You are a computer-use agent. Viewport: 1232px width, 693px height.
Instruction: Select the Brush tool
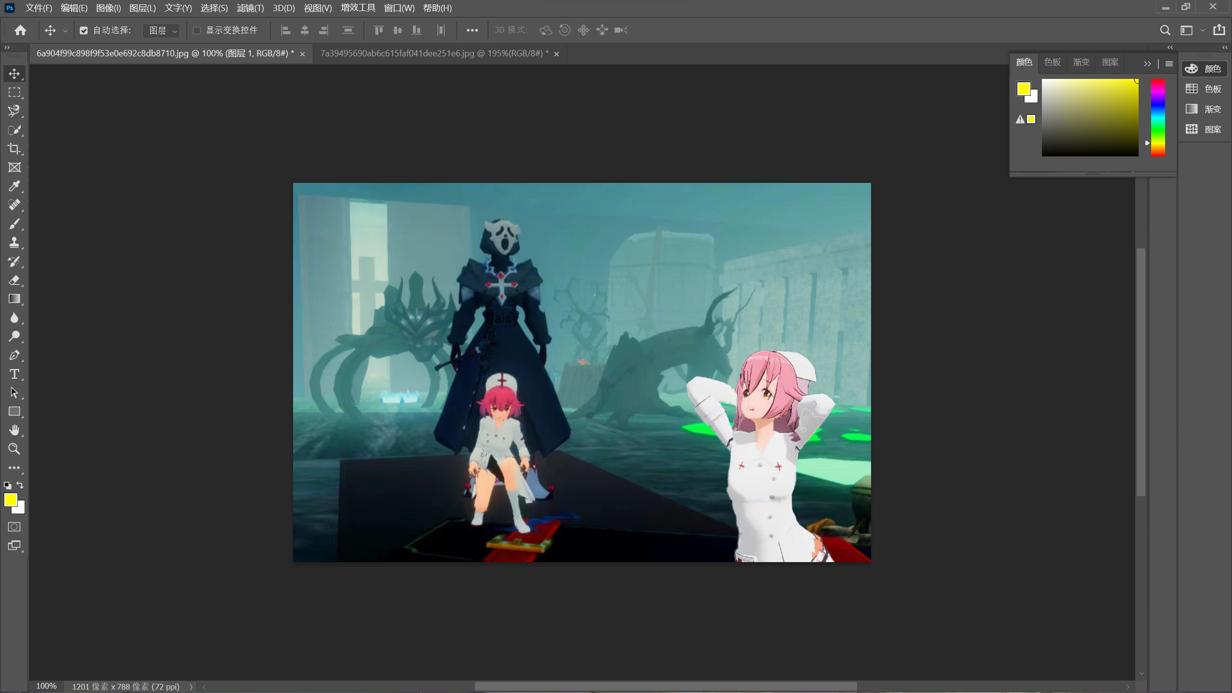pos(14,224)
